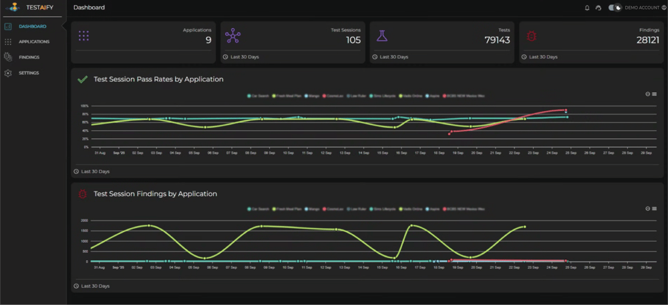668x305 pixels.
Task: Toggle the dark mode switch
Action: [x=615, y=8]
